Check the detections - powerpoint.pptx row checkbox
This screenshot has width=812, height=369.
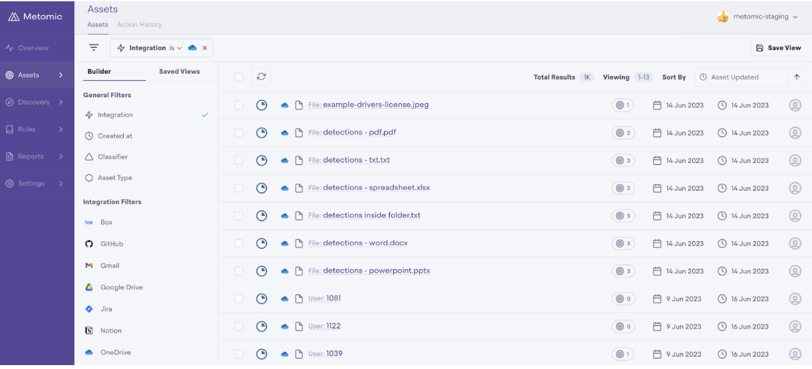[x=239, y=271]
